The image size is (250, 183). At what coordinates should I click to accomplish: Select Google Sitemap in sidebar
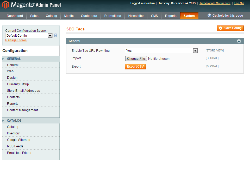tap(18, 140)
